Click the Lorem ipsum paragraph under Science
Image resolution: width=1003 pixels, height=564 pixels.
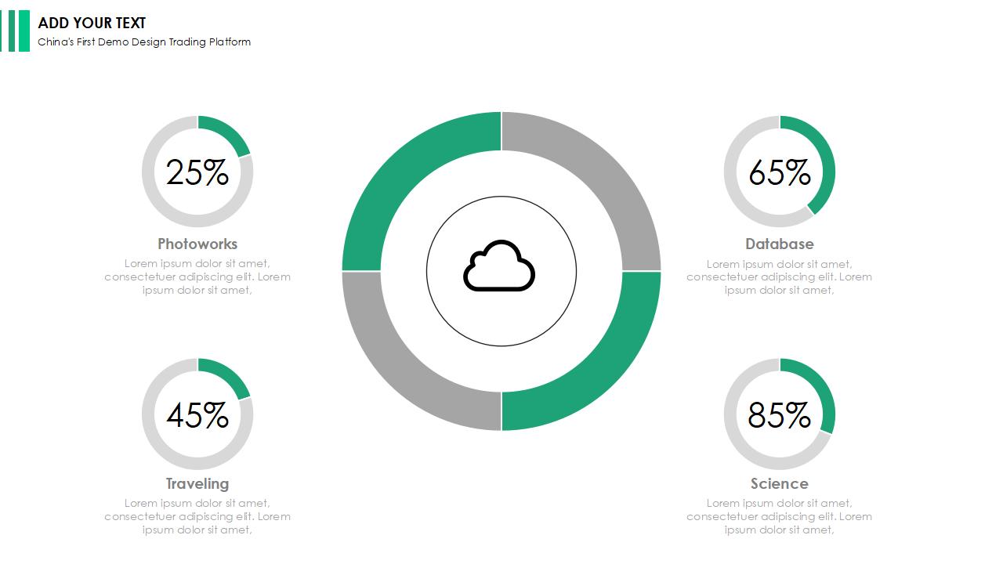coord(780,516)
